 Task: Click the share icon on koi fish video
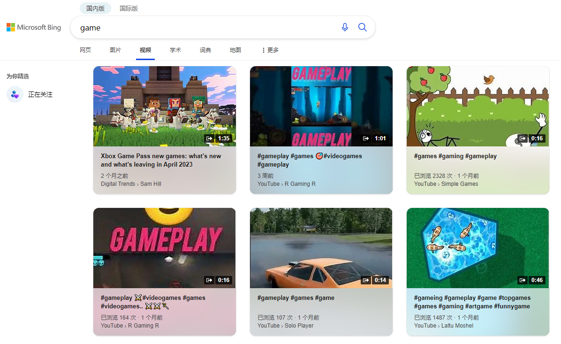[x=523, y=280]
